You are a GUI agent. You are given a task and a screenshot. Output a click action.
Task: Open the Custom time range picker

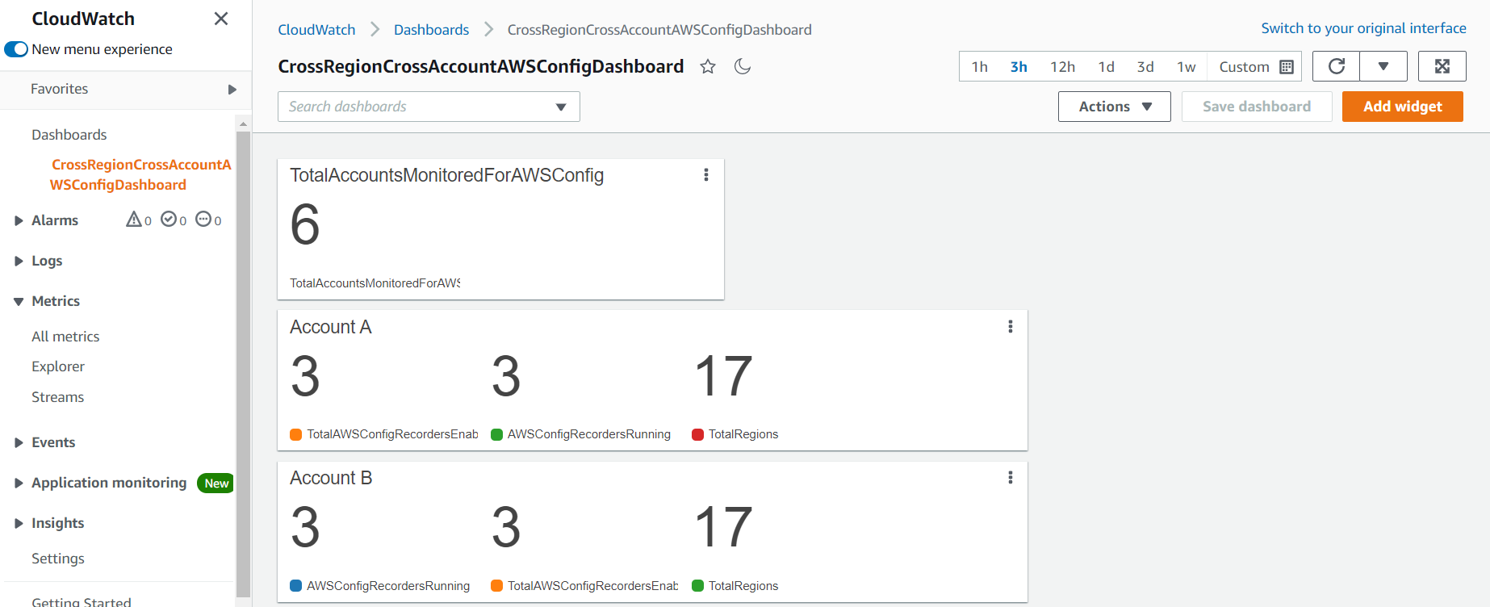(x=1255, y=67)
